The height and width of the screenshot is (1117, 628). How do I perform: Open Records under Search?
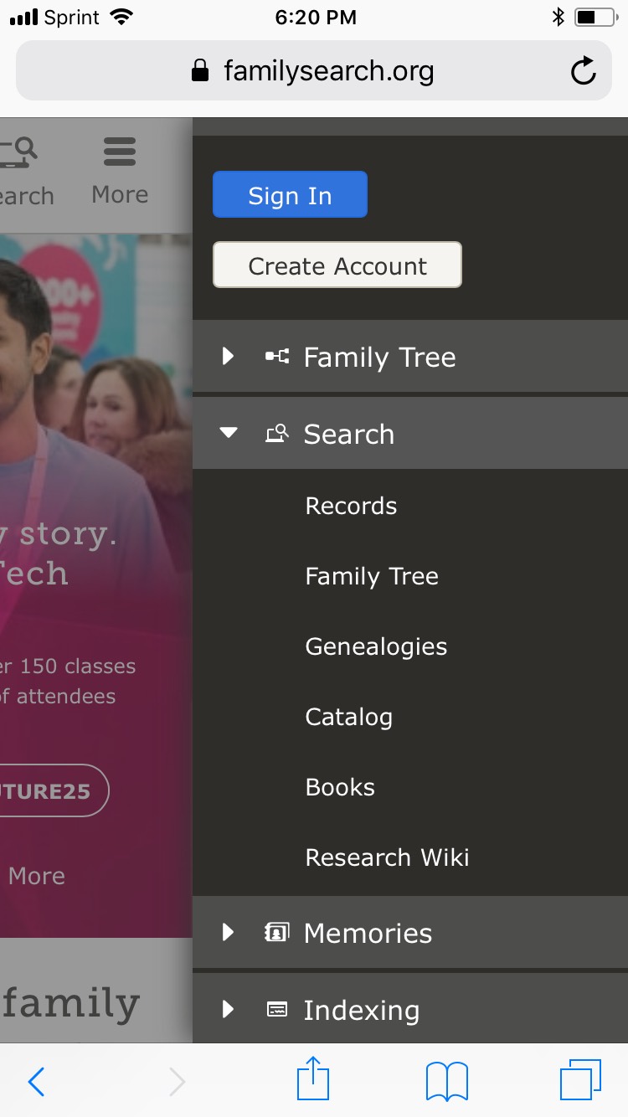351,506
